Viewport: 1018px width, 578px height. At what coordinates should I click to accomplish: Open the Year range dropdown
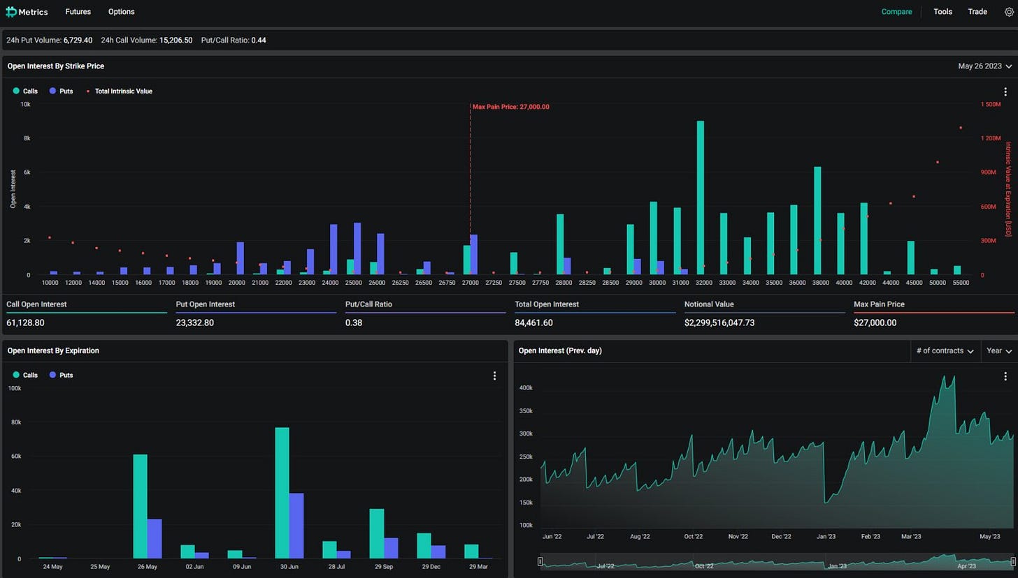998,351
